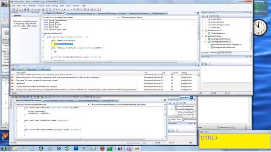Viewport: 271px width, 152px height.
Task: Select error row "; expected"
Action: point(105,84)
